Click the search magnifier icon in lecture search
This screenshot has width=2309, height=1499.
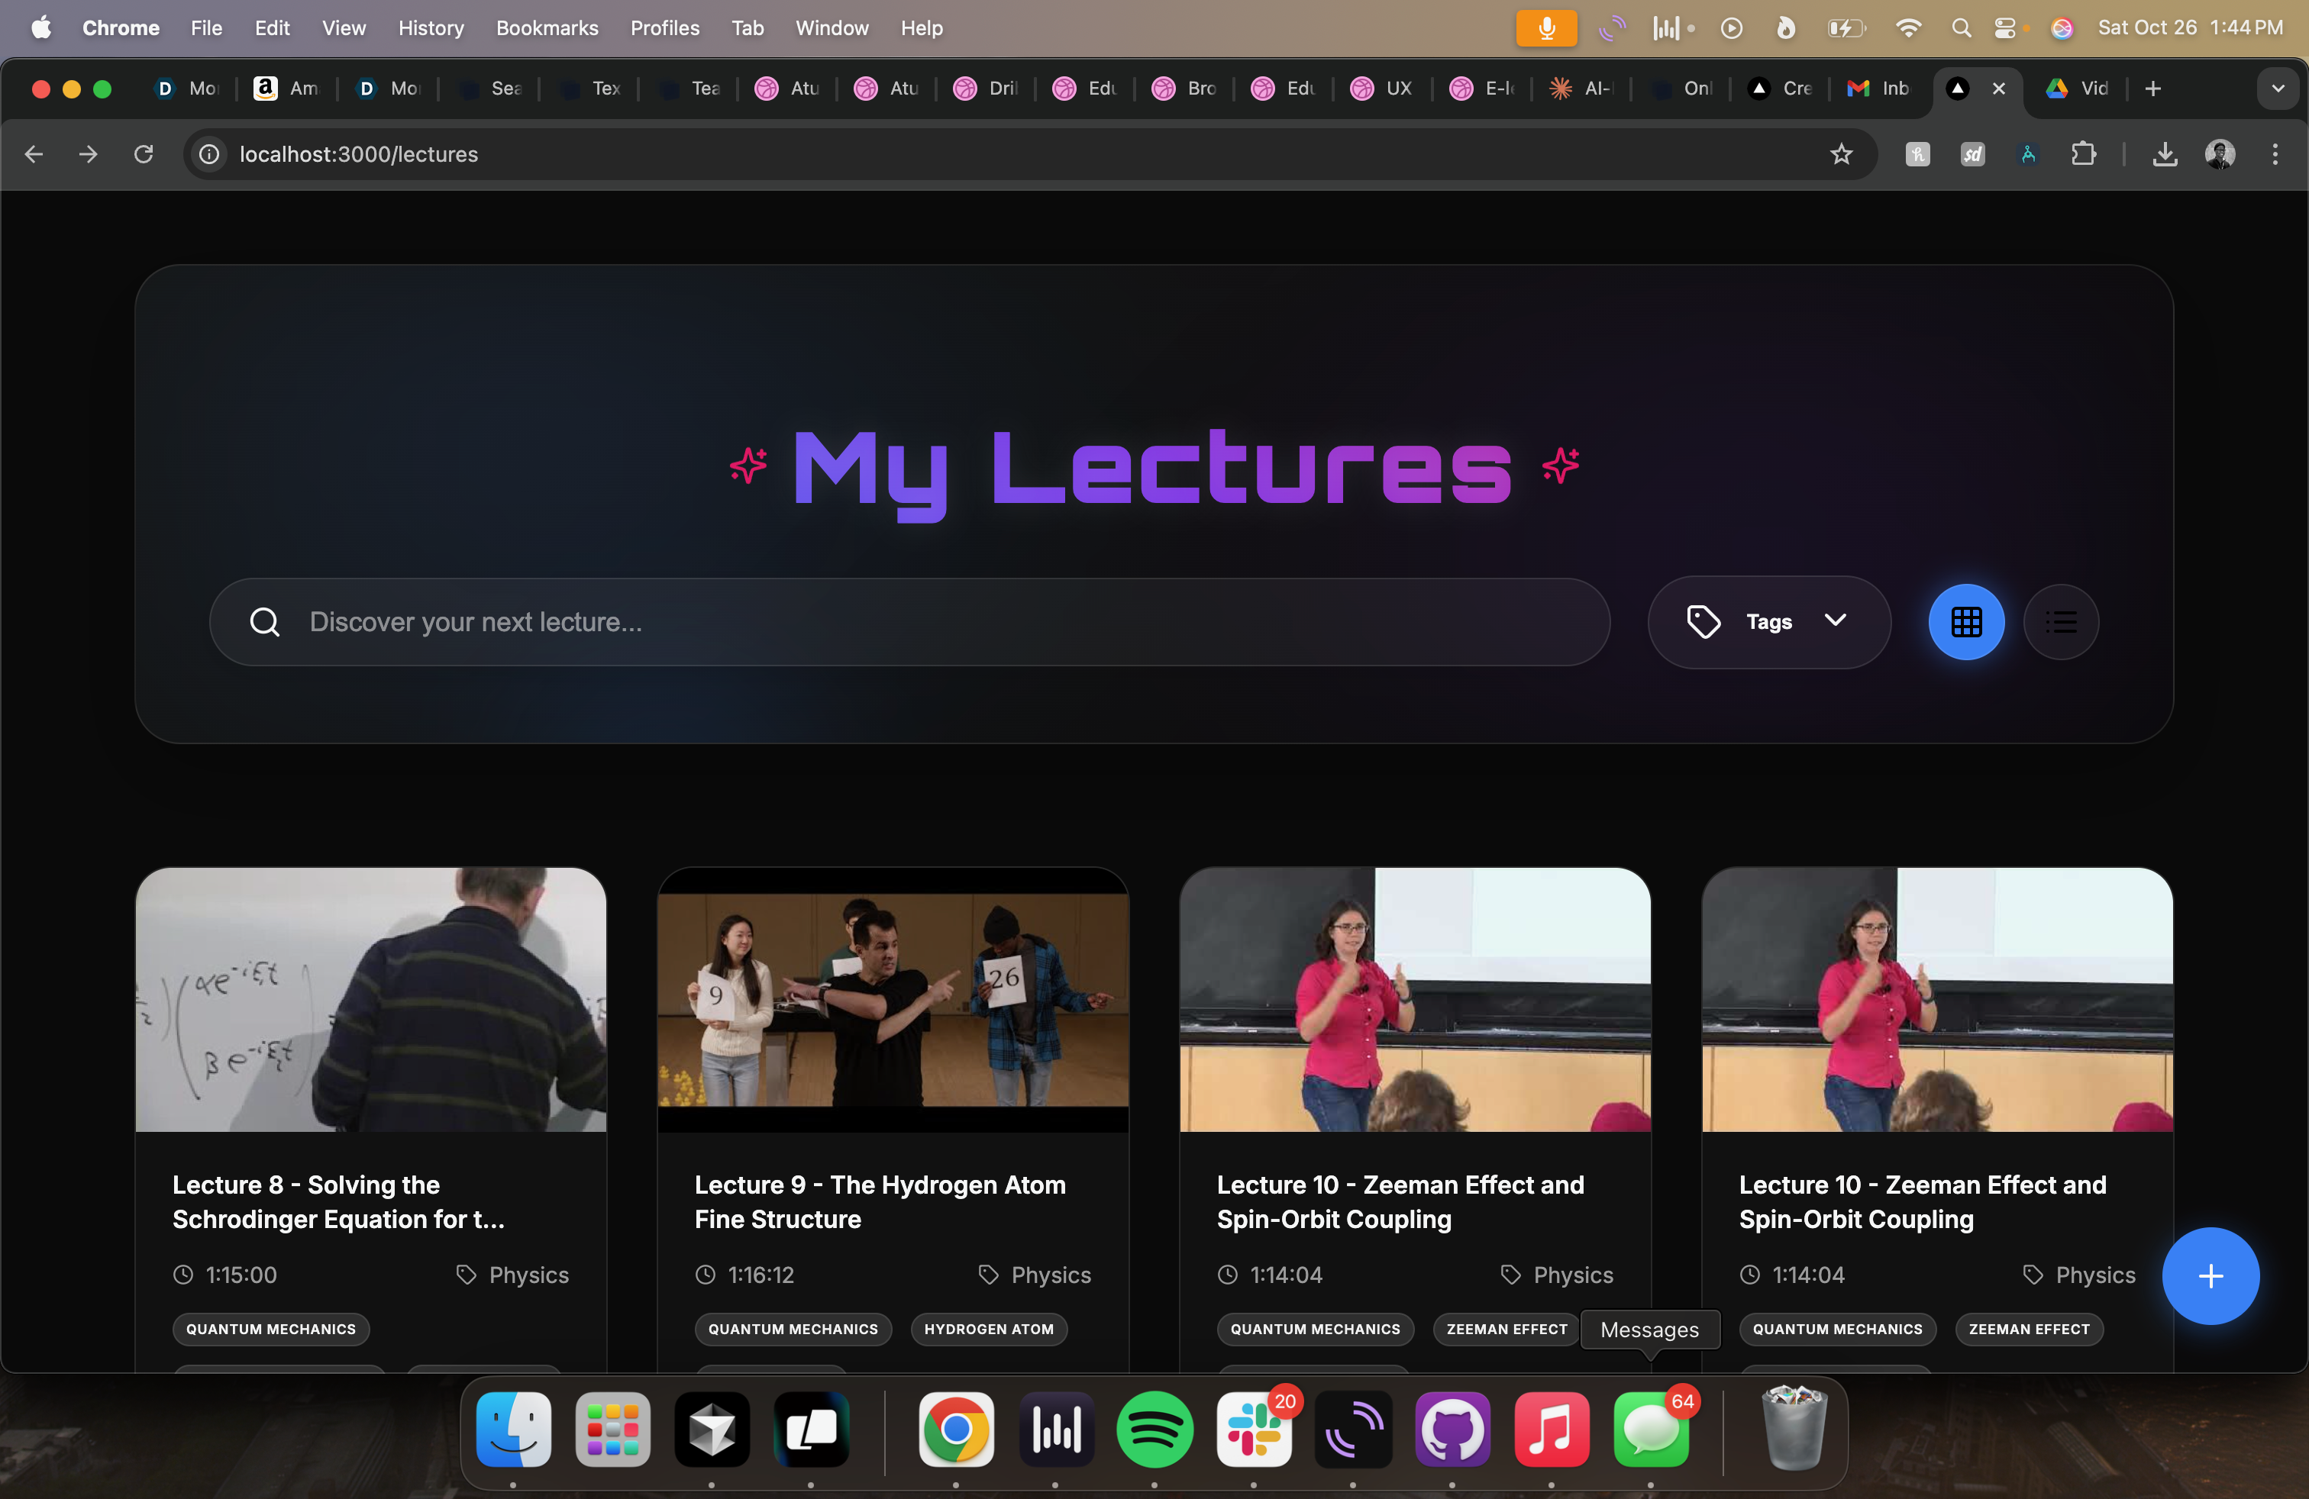click(265, 621)
